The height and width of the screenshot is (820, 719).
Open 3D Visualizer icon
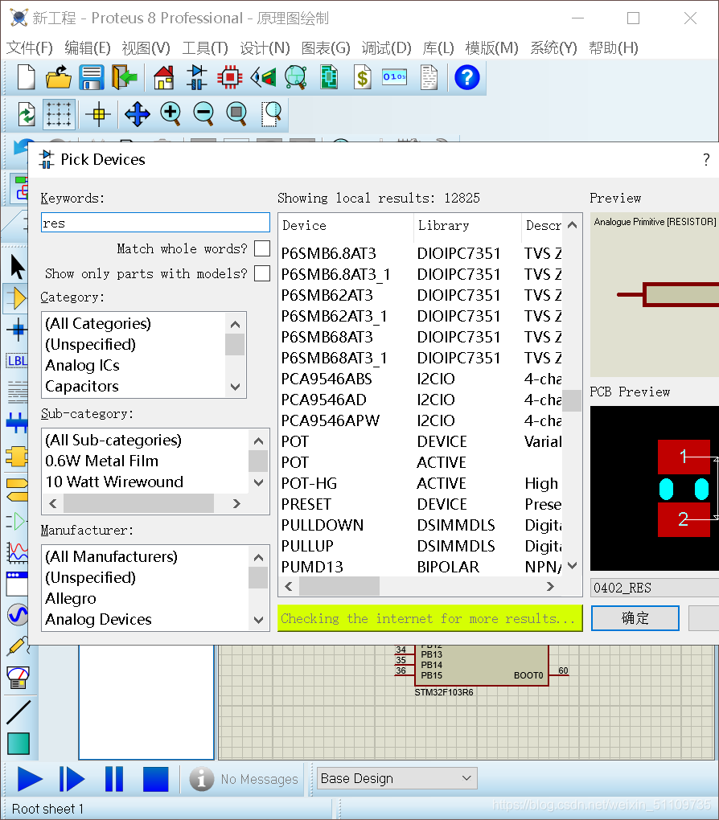[x=263, y=77]
